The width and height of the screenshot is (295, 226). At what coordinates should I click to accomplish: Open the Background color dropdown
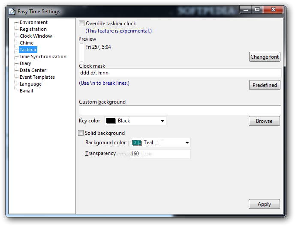click(160, 143)
